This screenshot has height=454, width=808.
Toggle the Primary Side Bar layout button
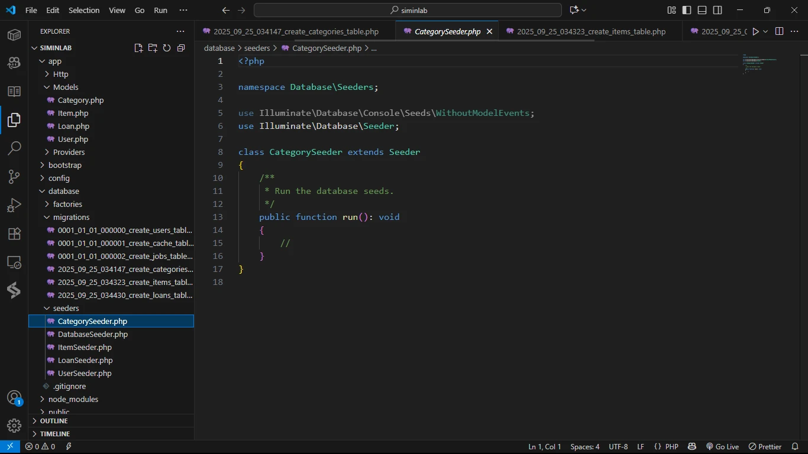[x=687, y=10]
